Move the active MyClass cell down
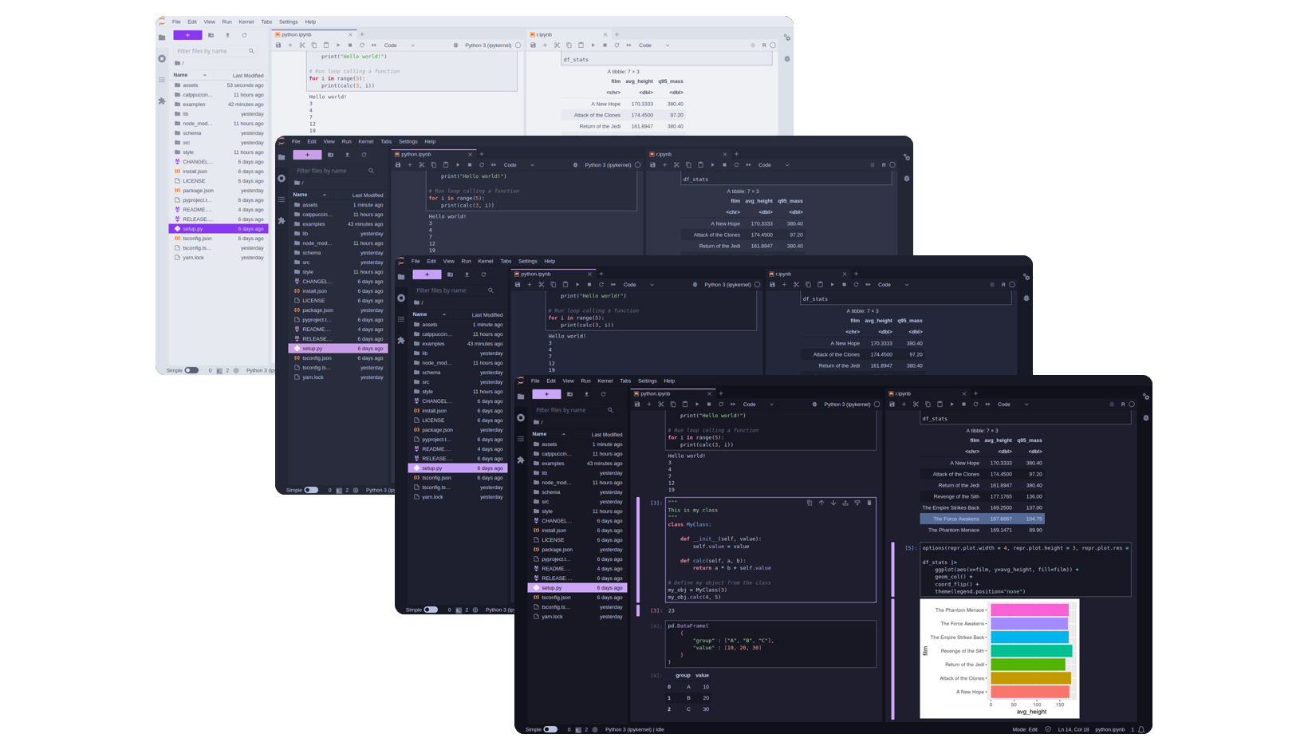1308x750 pixels. (833, 503)
